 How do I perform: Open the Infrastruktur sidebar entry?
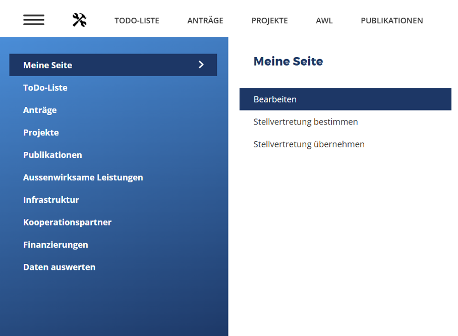pos(51,200)
